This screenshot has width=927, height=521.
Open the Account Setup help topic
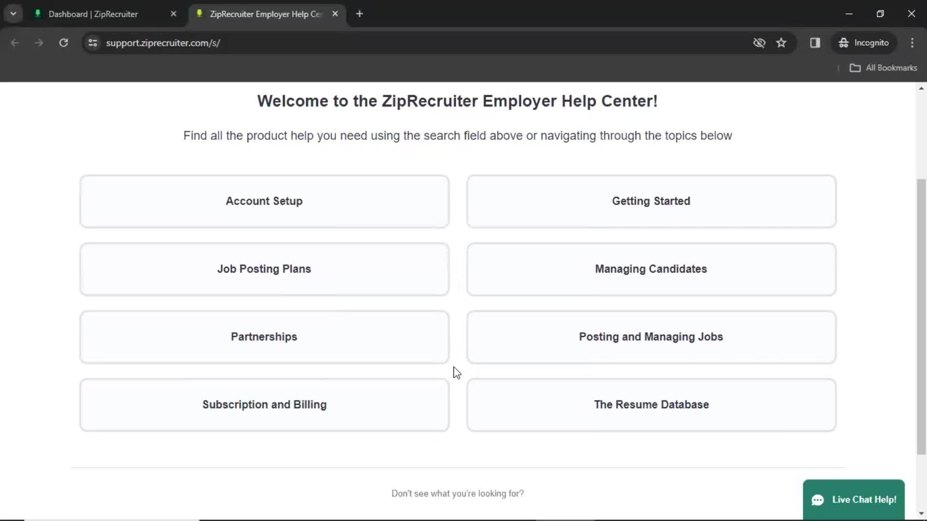[264, 201]
